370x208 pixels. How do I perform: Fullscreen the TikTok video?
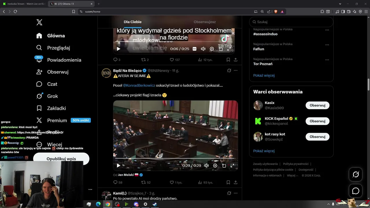229,49
